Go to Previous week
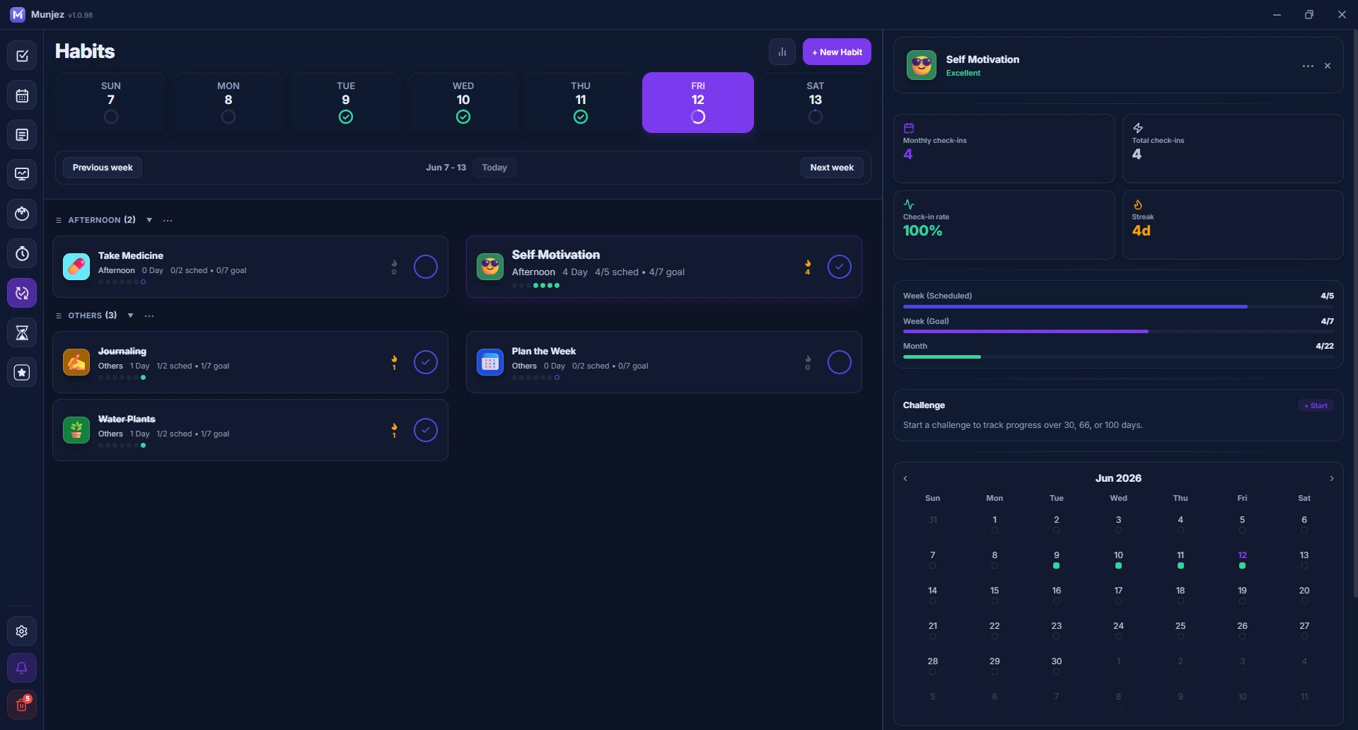This screenshot has width=1358, height=730. [x=103, y=168]
